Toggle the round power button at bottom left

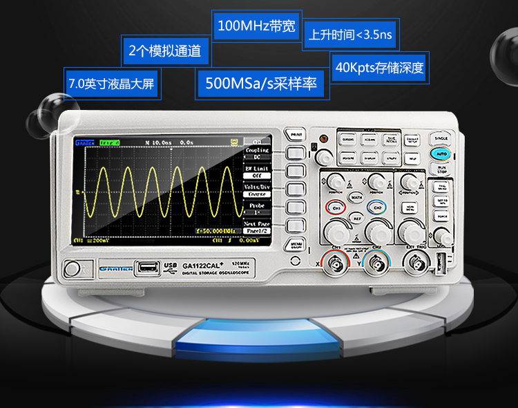tap(71, 268)
